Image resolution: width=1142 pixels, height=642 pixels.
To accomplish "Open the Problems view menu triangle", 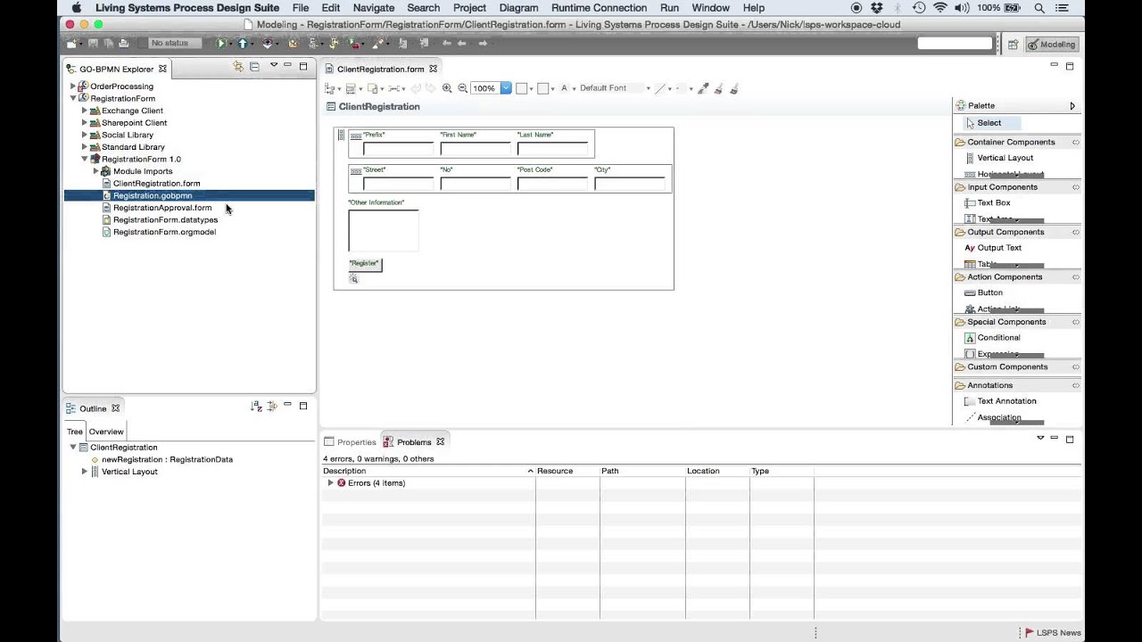I will [x=1040, y=438].
